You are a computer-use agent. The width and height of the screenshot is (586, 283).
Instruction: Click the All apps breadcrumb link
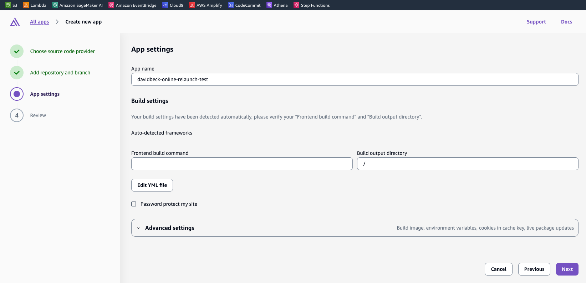(39, 22)
